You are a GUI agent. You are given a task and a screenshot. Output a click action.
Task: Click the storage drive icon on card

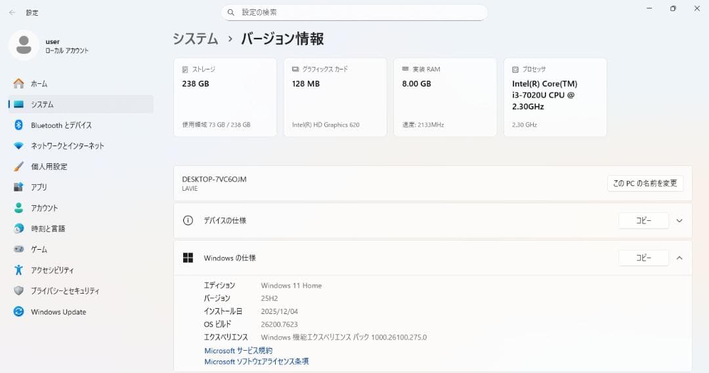[185, 69]
